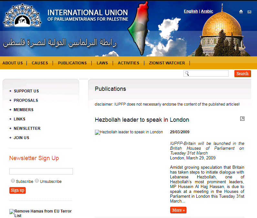Click the magnifier icon in search box
The width and height of the screenshot is (257, 218).
[187, 74]
